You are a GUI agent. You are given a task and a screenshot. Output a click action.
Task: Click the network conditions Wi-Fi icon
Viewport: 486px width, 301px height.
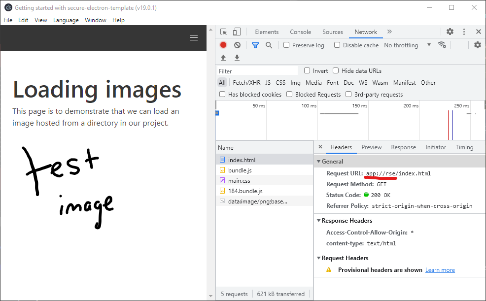coord(442,45)
